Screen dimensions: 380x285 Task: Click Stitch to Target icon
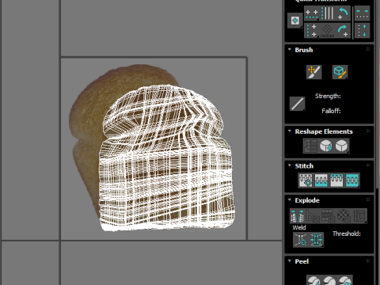306,180
